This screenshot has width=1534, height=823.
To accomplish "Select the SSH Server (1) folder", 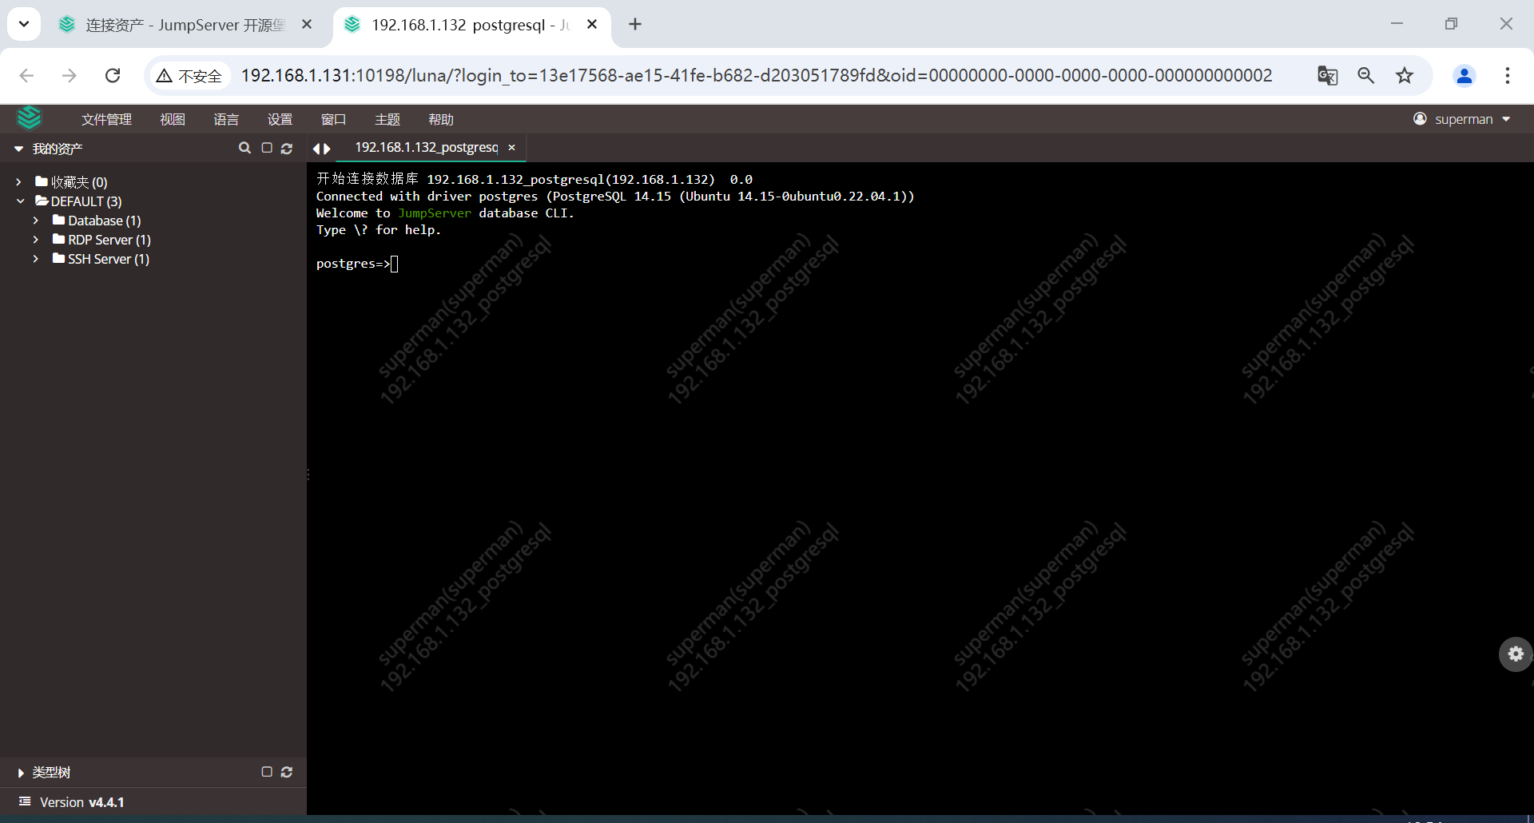I will point(101,259).
